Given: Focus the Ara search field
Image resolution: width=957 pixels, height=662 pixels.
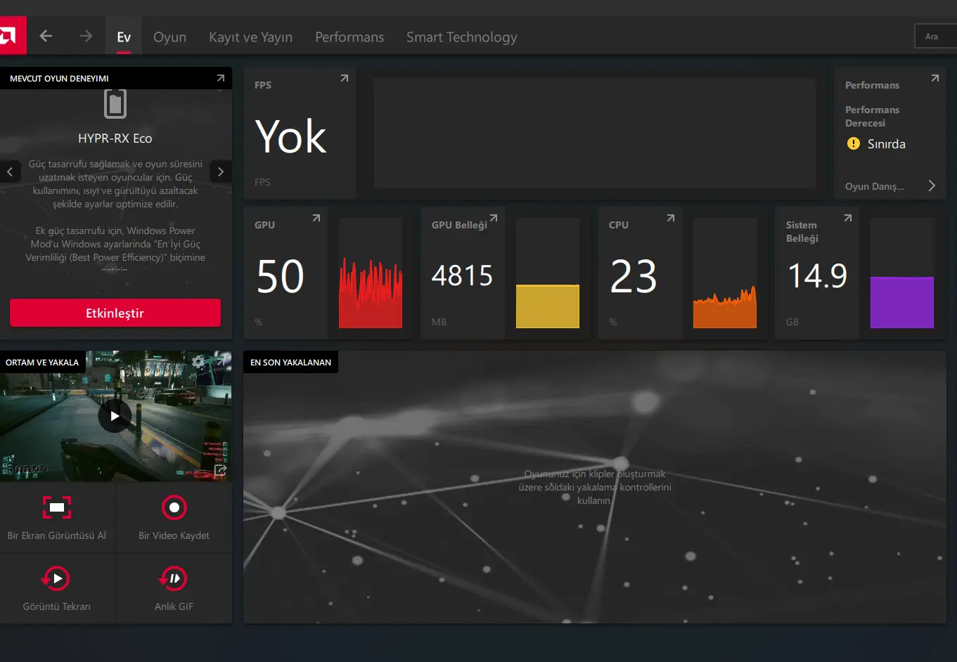Looking at the screenshot, I should (936, 37).
